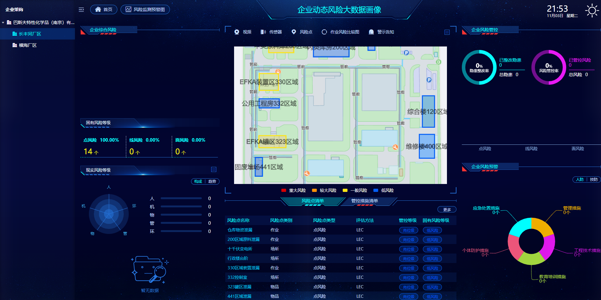Click the video camera icon in map toolbar
The height and width of the screenshot is (300, 601).
click(237, 32)
